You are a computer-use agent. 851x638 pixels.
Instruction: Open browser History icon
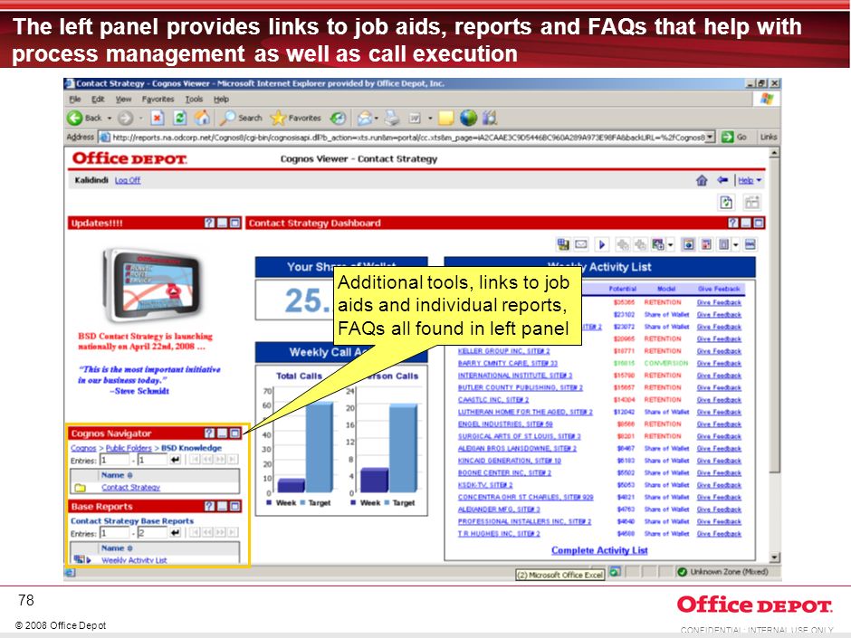click(x=338, y=118)
